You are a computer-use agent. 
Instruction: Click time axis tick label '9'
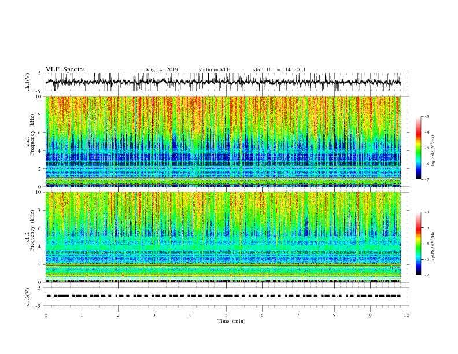(x=370, y=315)
